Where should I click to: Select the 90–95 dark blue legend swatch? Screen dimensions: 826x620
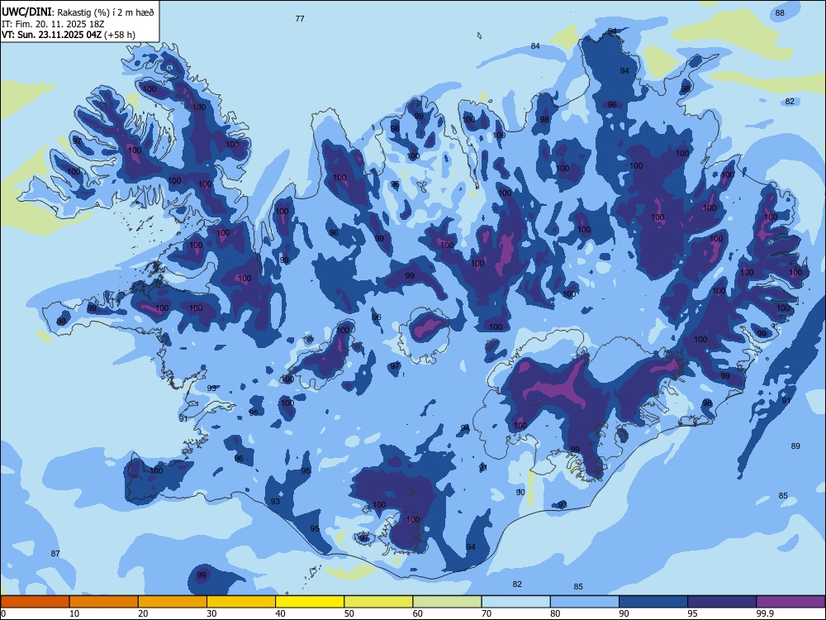pyautogui.click(x=653, y=602)
